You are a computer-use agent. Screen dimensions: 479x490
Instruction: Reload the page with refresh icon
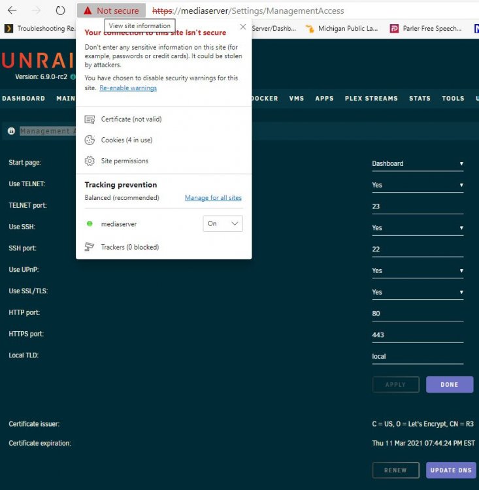click(60, 10)
